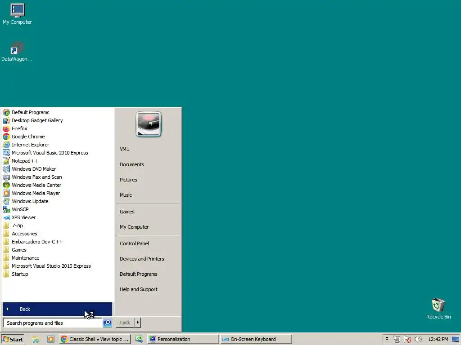461x345 pixels.
Task: Go Back to main start menu
Action: click(x=57, y=309)
